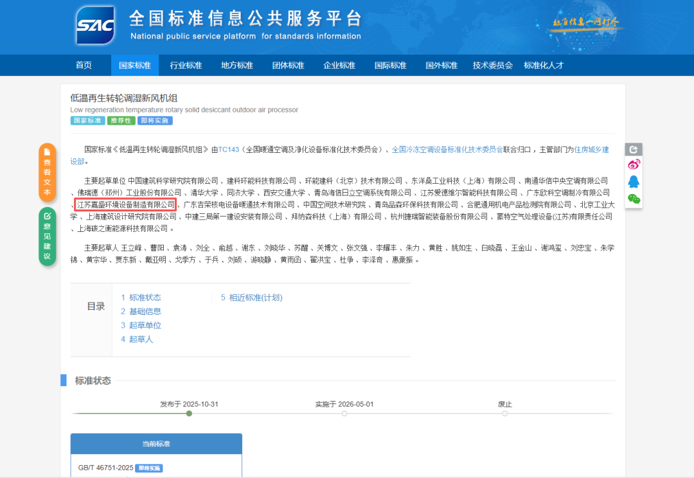Select the 国家标准 menu item
The image size is (694, 478).
coord(134,66)
